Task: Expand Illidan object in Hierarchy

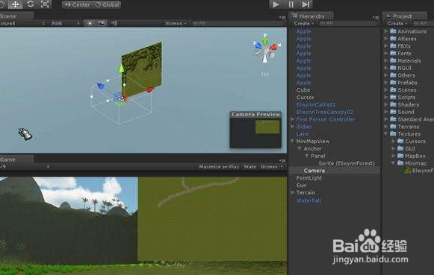Action: 292,127
